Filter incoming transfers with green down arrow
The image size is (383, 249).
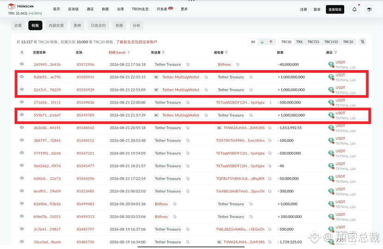[x=262, y=42]
